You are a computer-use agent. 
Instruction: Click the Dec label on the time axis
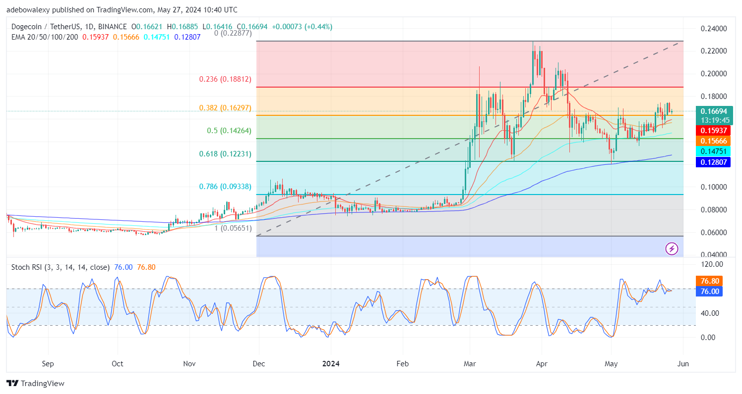coord(258,363)
